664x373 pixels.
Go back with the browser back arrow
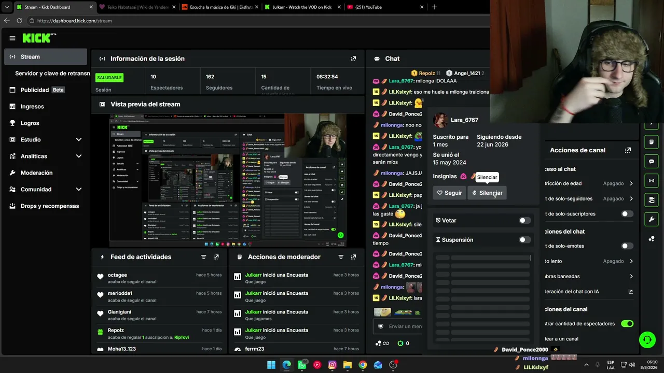click(x=7, y=21)
